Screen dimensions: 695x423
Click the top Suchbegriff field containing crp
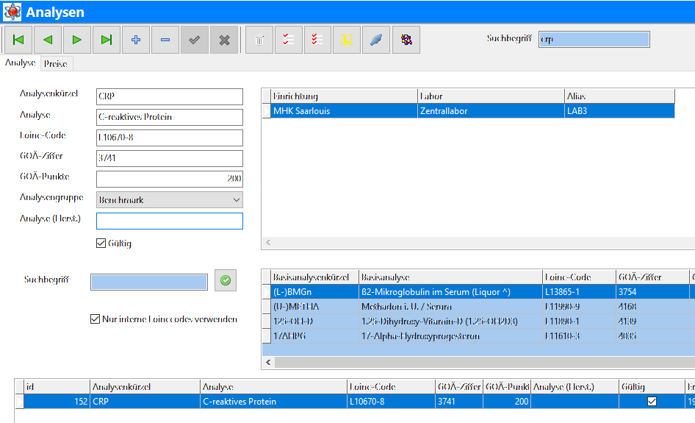point(594,40)
